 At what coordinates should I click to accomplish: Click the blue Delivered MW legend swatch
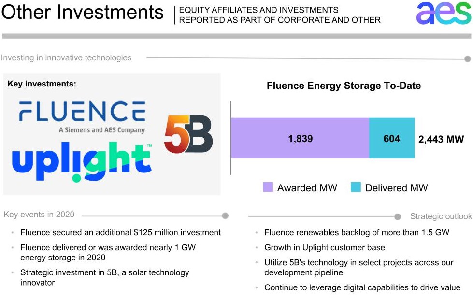[x=356, y=187]
